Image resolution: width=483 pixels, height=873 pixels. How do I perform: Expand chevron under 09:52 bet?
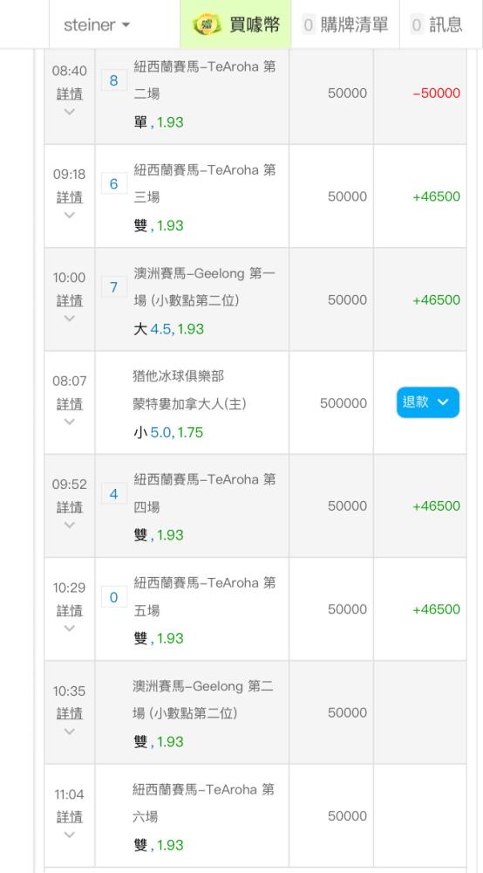click(x=70, y=525)
